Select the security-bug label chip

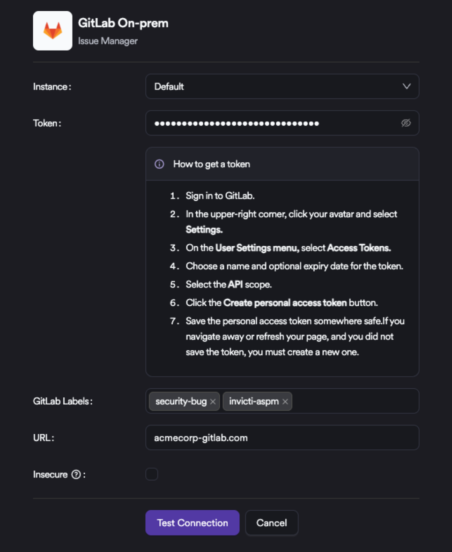coord(181,401)
